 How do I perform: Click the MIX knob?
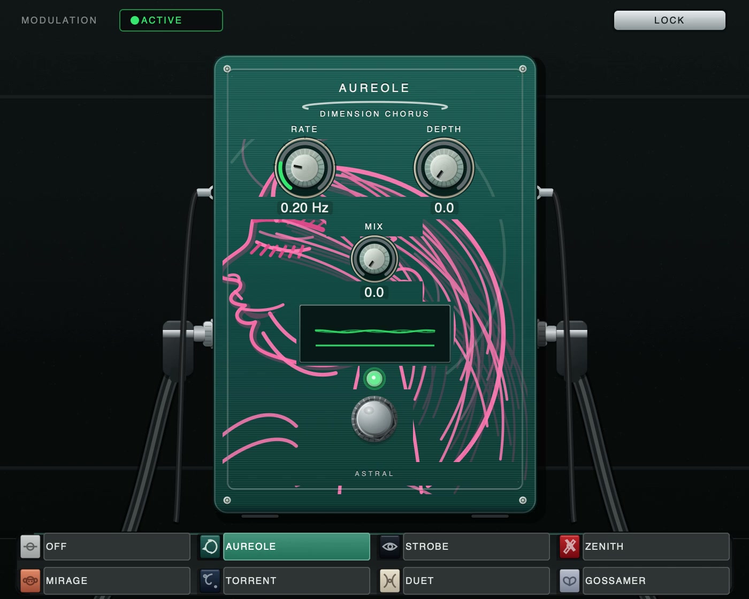coord(374,259)
